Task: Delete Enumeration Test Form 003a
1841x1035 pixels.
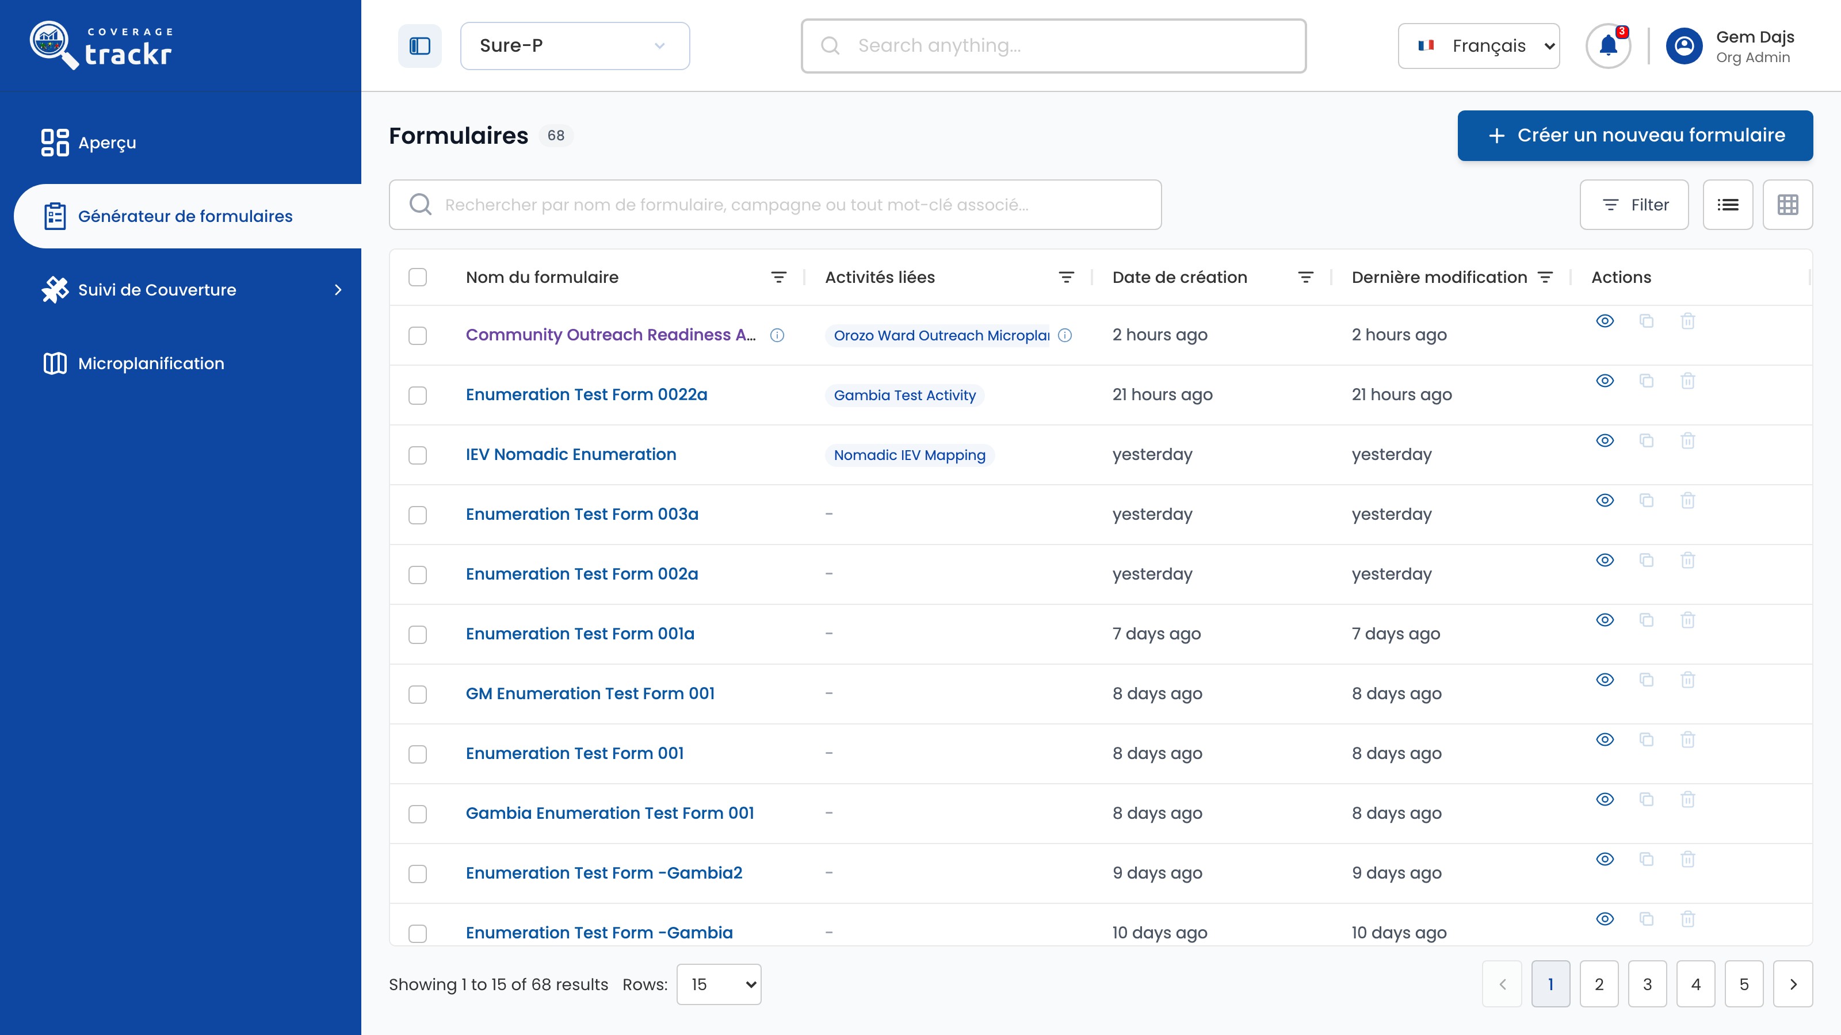Action: [1688, 500]
